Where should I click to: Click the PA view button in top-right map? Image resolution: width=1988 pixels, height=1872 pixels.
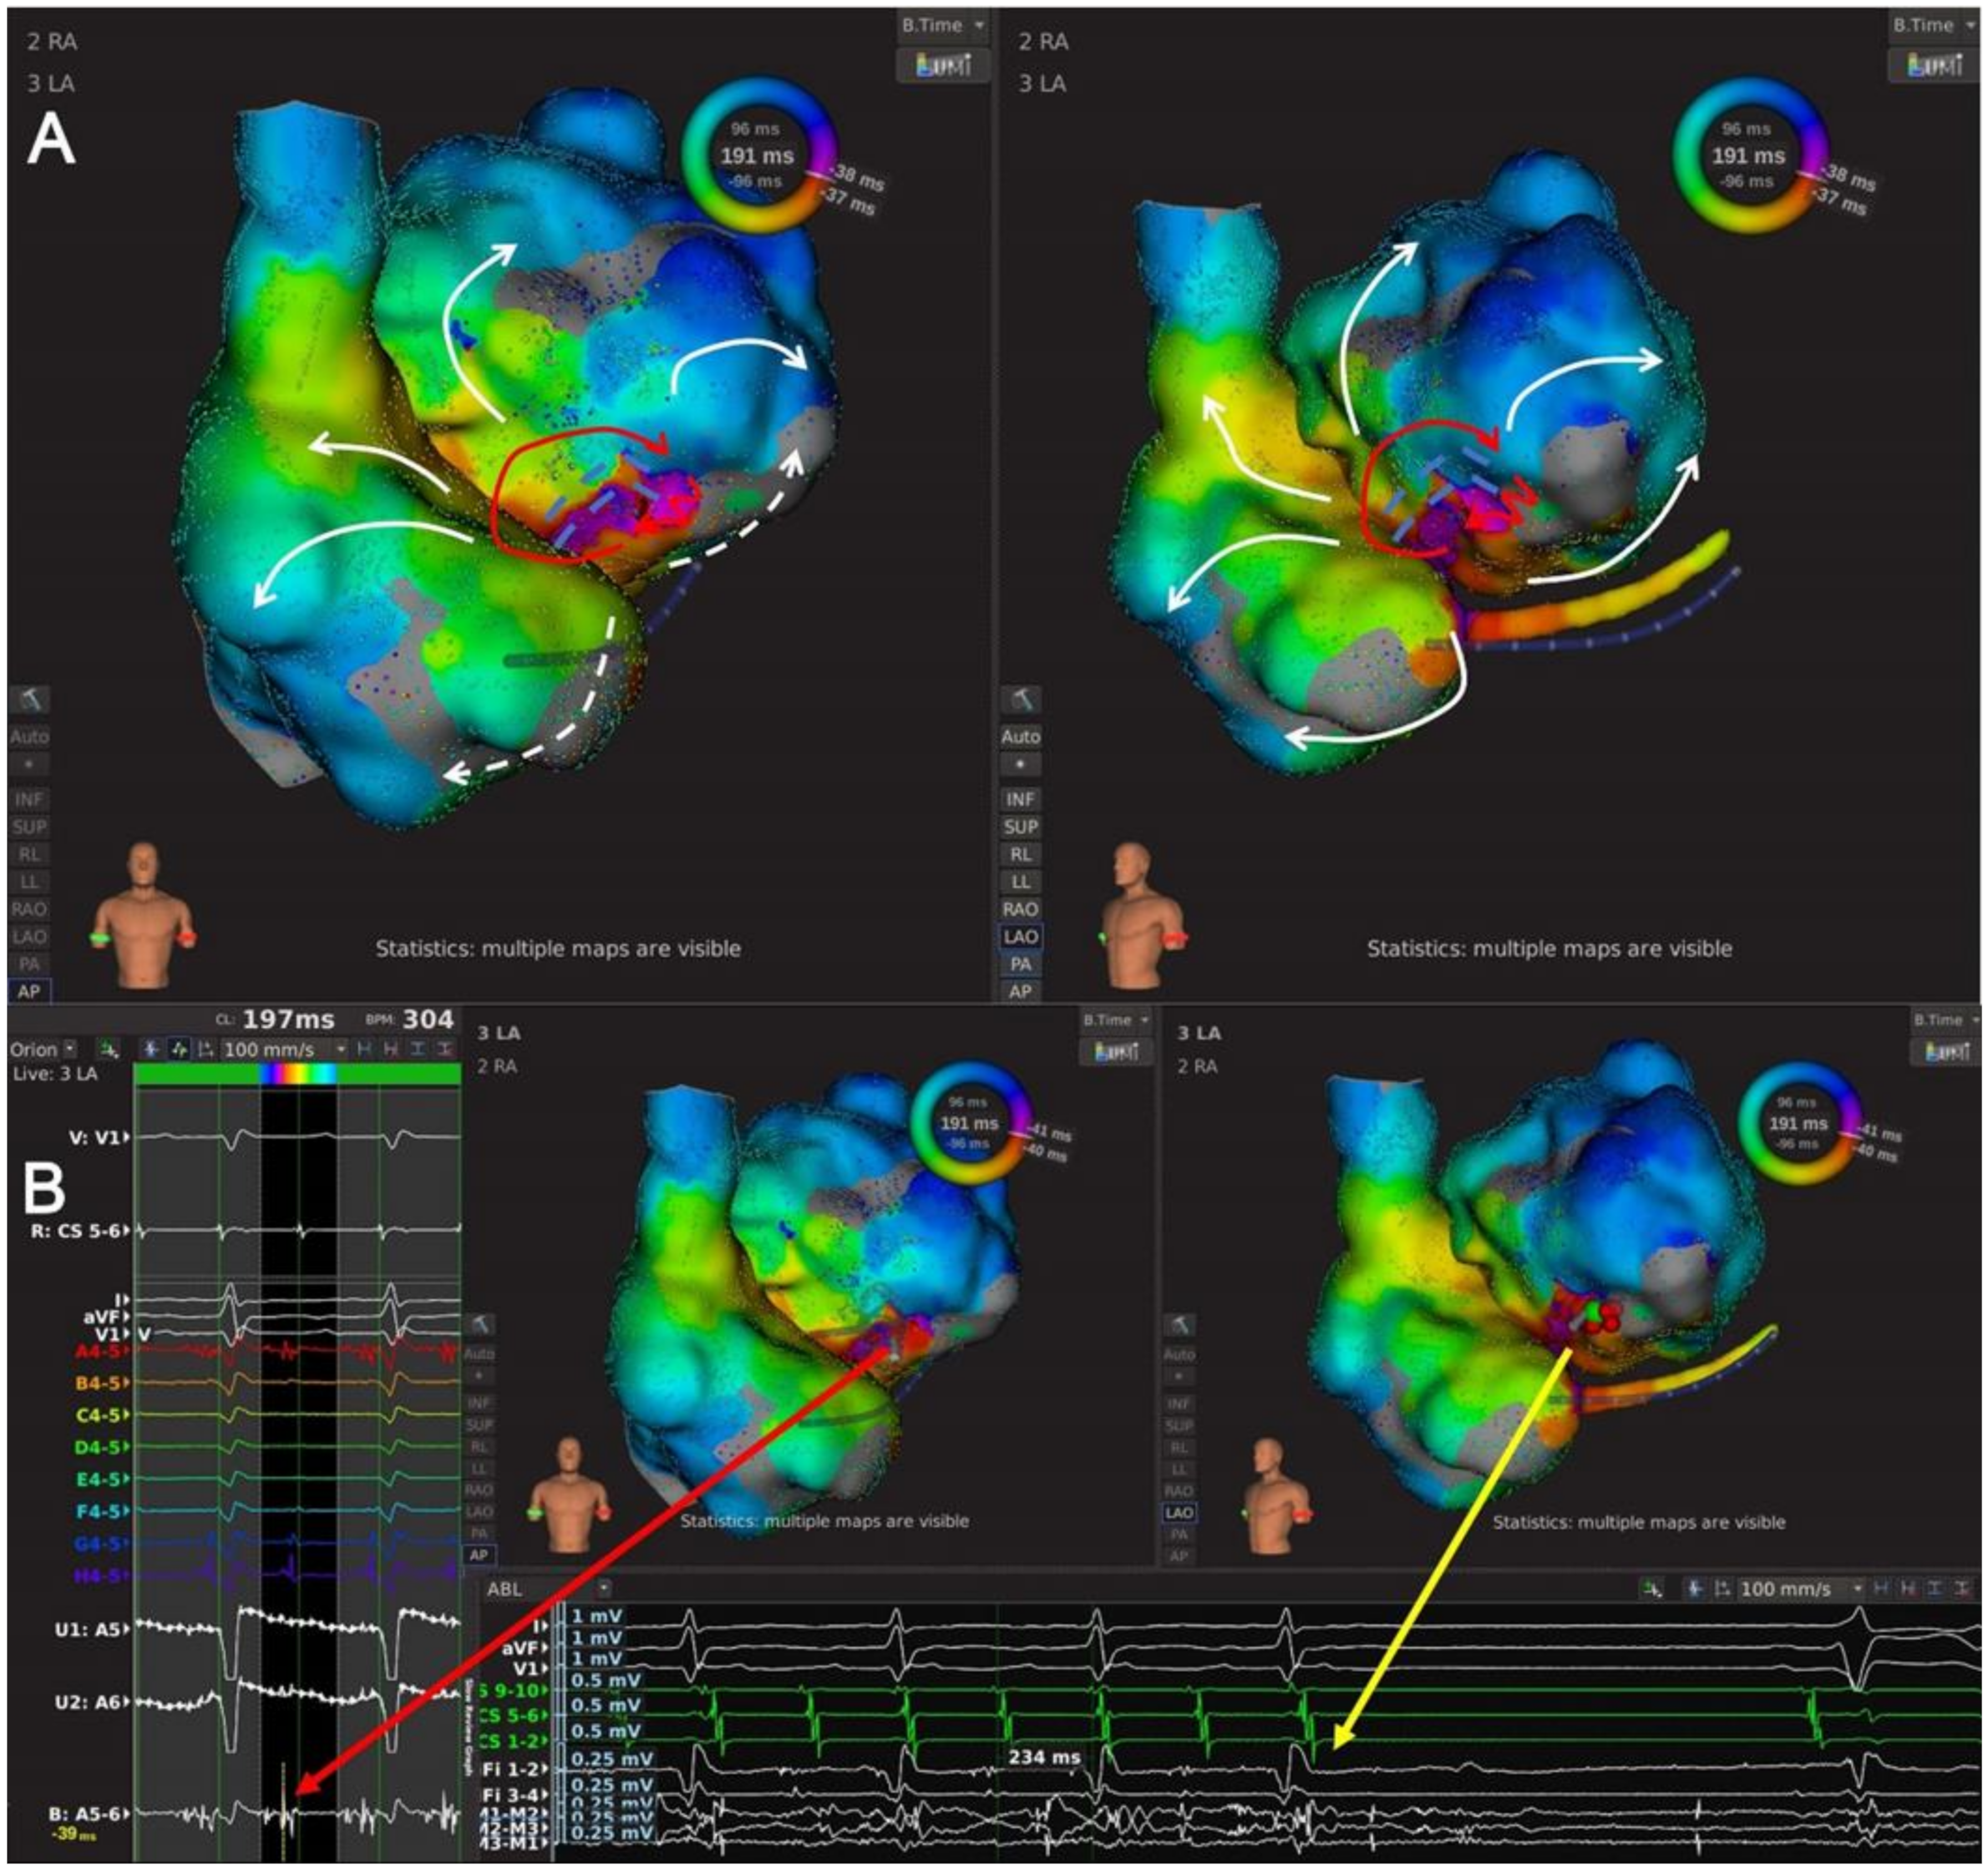tap(1020, 964)
